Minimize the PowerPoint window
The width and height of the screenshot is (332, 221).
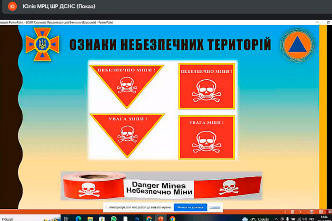[x=317, y=22]
